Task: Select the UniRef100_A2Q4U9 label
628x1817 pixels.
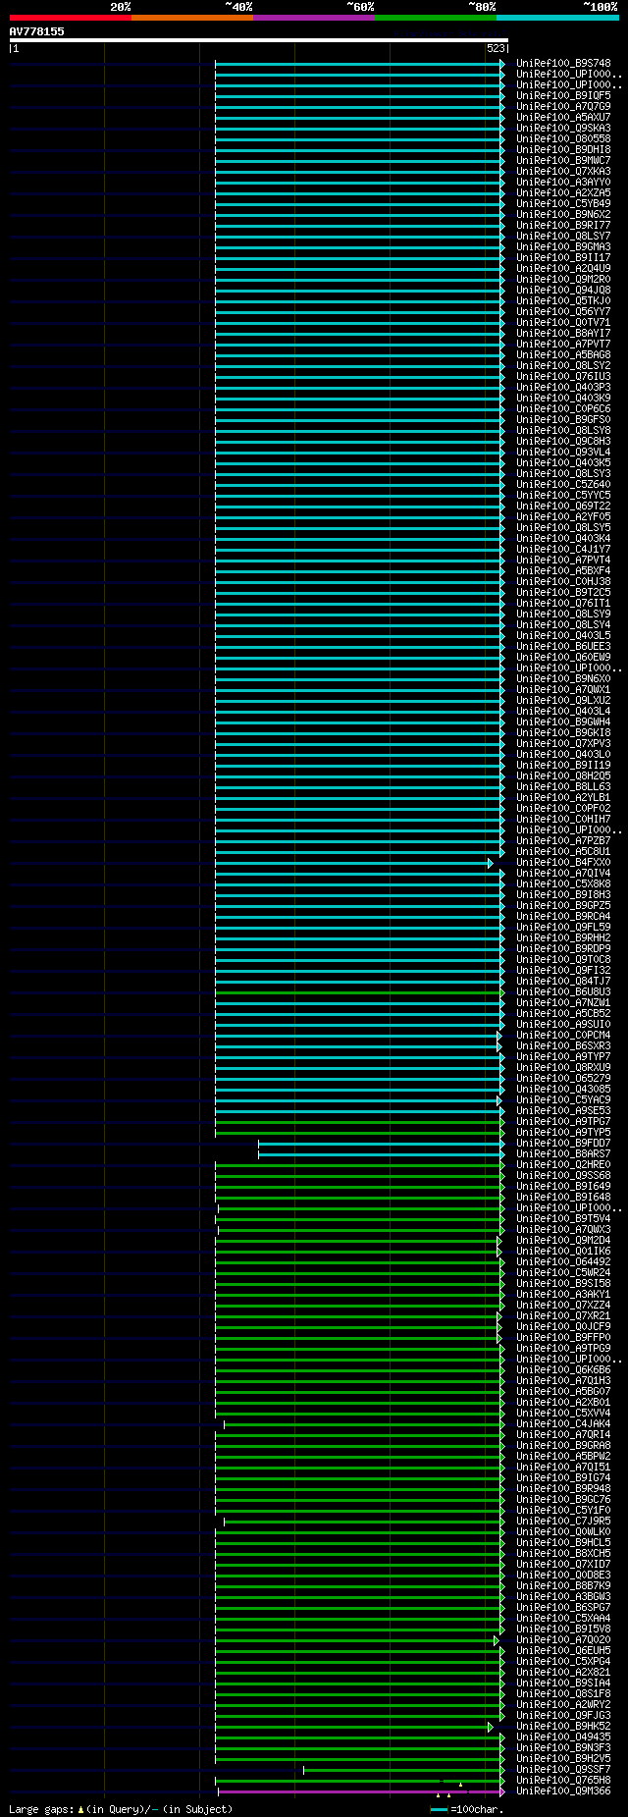Action: 563,269
